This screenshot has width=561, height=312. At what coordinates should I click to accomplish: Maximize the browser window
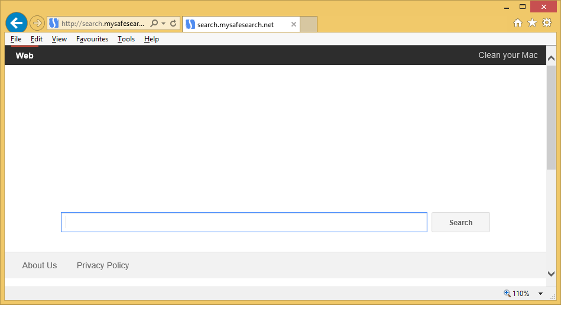(x=523, y=7)
